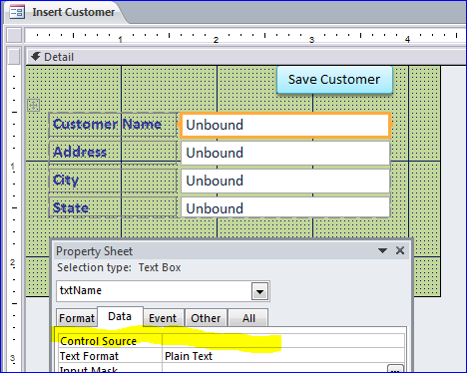
Task: Close the Property Sheet pane
Action: [x=400, y=250]
